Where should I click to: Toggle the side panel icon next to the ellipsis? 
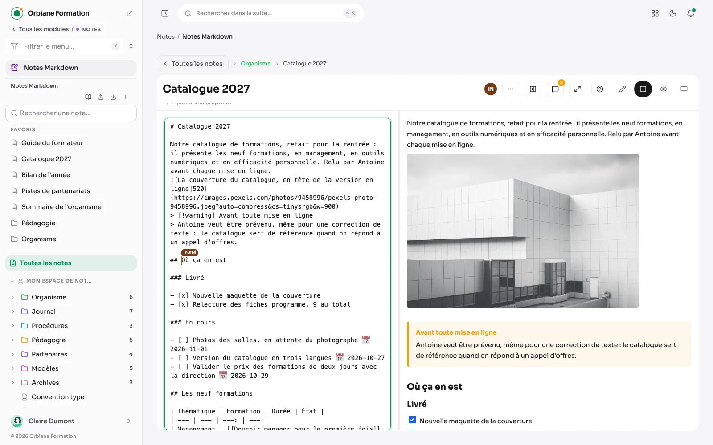[x=533, y=89]
